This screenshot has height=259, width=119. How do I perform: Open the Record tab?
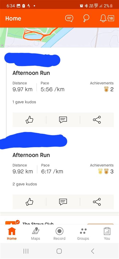click(x=59, y=234)
